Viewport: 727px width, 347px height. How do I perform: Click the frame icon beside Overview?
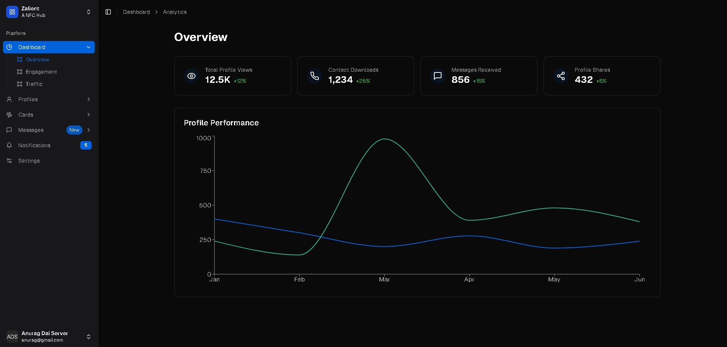pyautogui.click(x=20, y=59)
